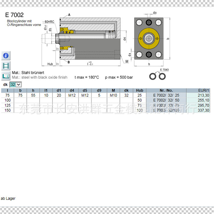This screenshot has width=214, height=214.
Task: Select order number E 7002/ 32/ 25
Action: pyautogui.click(x=166, y=95)
